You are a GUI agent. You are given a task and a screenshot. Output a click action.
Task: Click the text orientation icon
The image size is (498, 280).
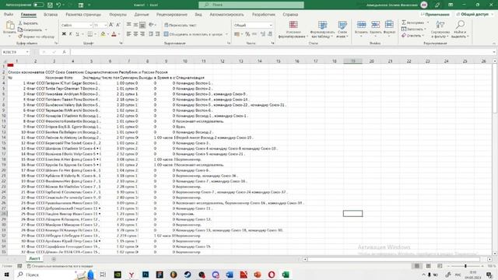(151, 25)
